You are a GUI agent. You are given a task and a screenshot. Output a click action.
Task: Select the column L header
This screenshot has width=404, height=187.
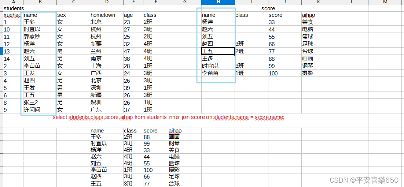(x=352, y=2)
